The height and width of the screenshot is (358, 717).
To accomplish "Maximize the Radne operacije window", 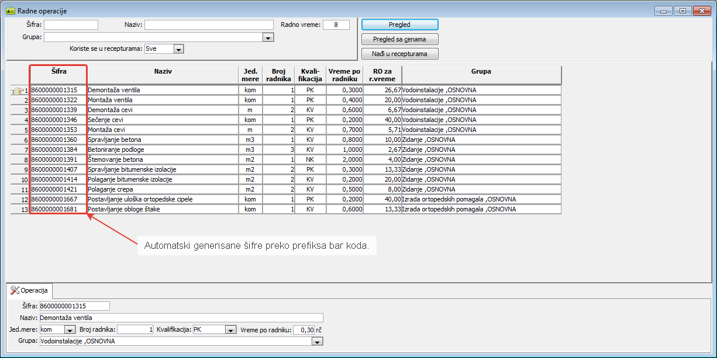I will pos(682,11).
